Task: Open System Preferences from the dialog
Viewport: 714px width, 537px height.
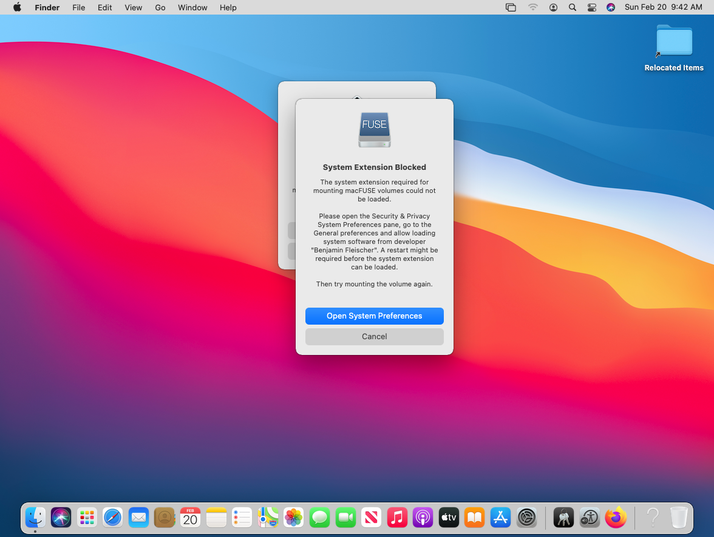Action: pyautogui.click(x=374, y=316)
